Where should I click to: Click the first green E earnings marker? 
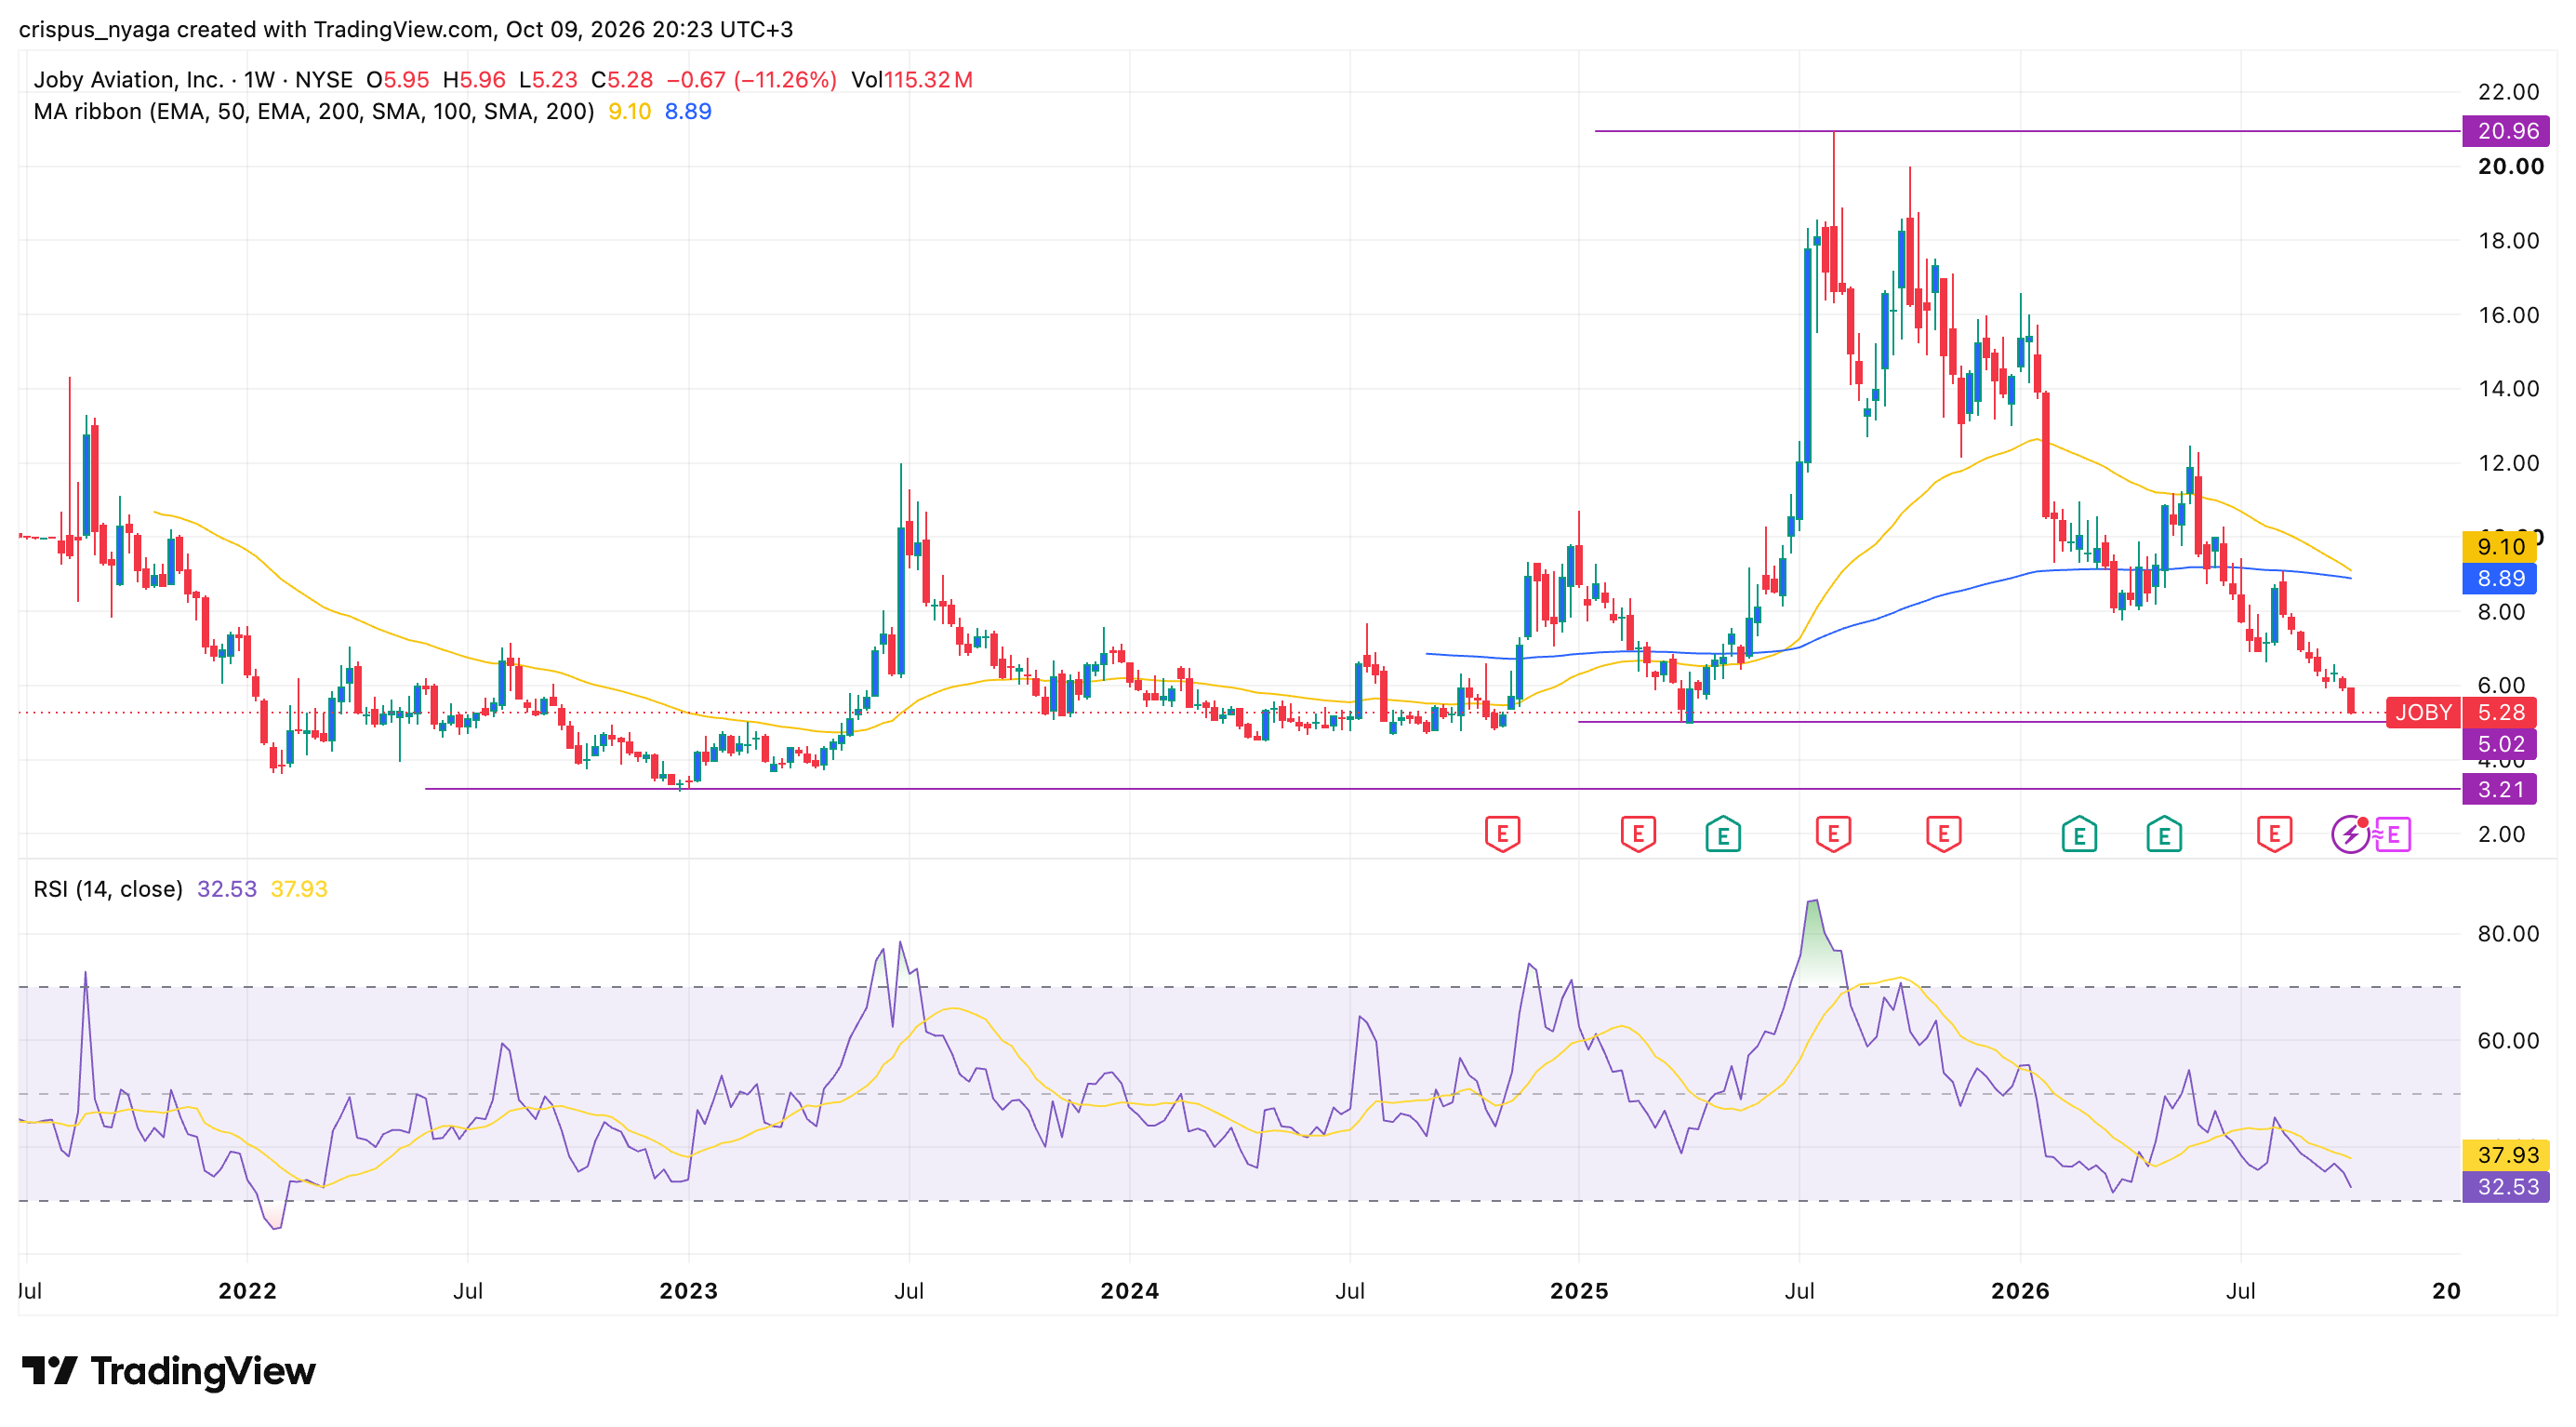click(1723, 834)
